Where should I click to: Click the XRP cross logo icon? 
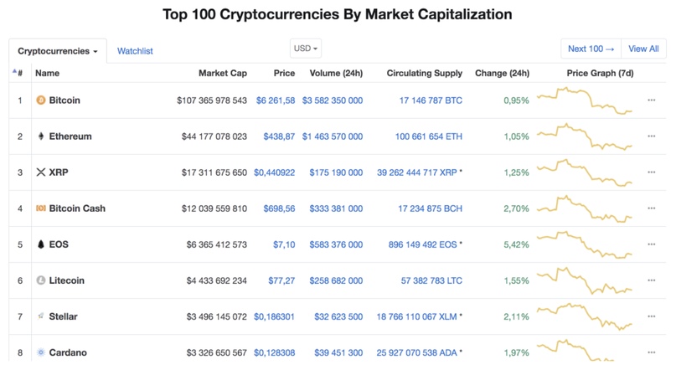click(x=41, y=172)
